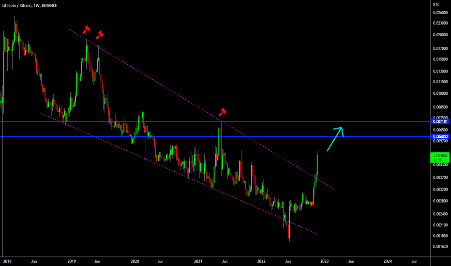This screenshot has height=266, width=451.
Task: Click the 0.004300 price axis label
Action: pos(440,165)
